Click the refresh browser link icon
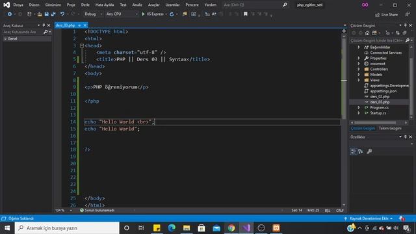416x234 pixels. [172, 14]
